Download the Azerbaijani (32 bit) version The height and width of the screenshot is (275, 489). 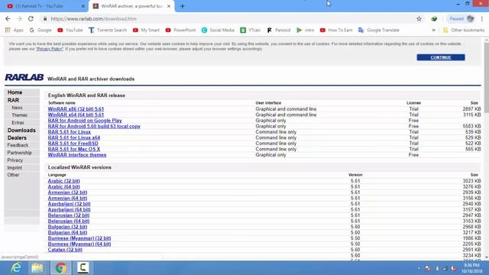tap(70, 204)
